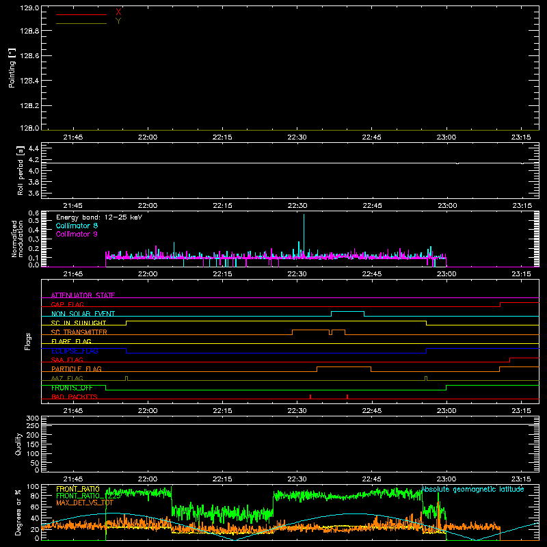Select the Y legend label
Viewport: 547px width, 547px height.
pyautogui.click(x=118, y=21)
